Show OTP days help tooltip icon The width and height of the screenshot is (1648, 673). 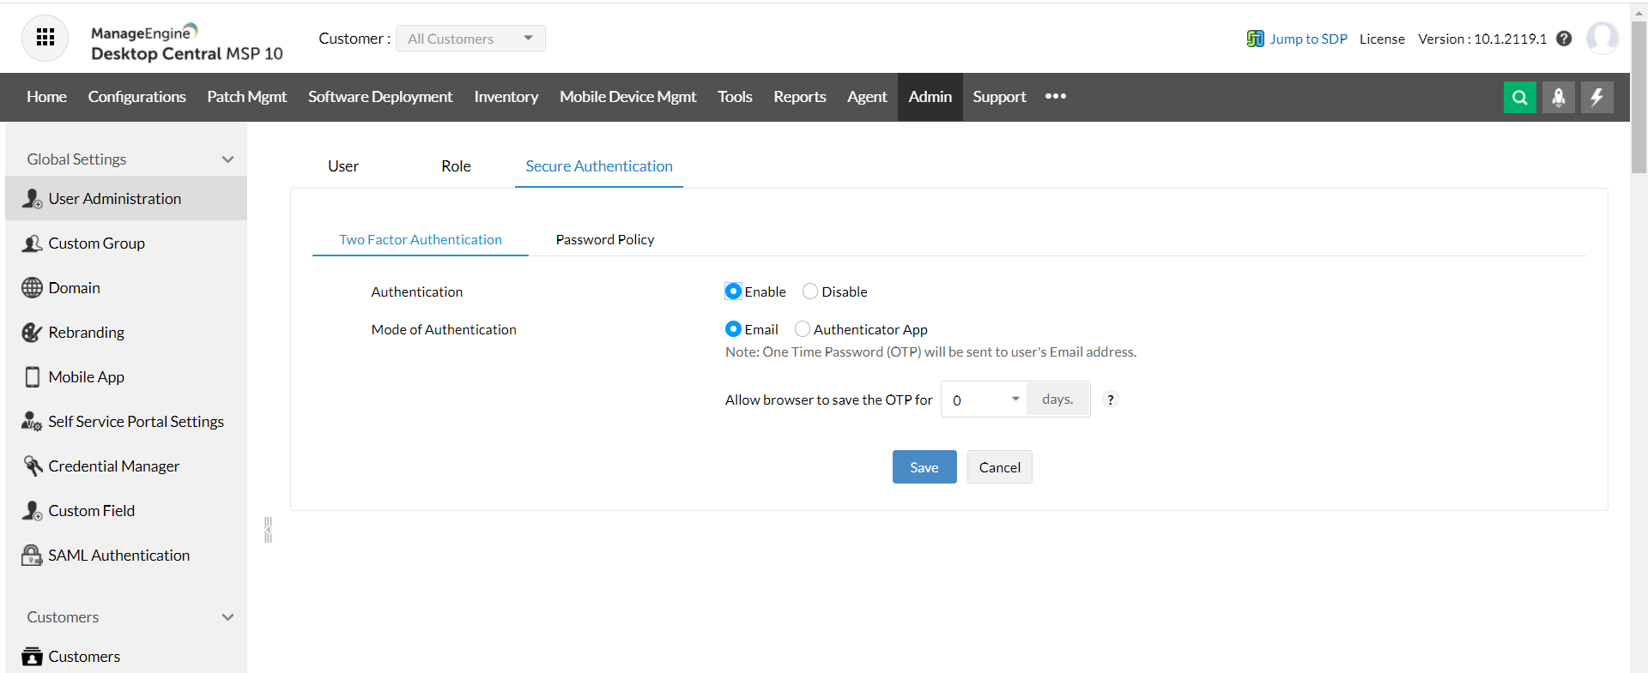(x=1110, y=400)
